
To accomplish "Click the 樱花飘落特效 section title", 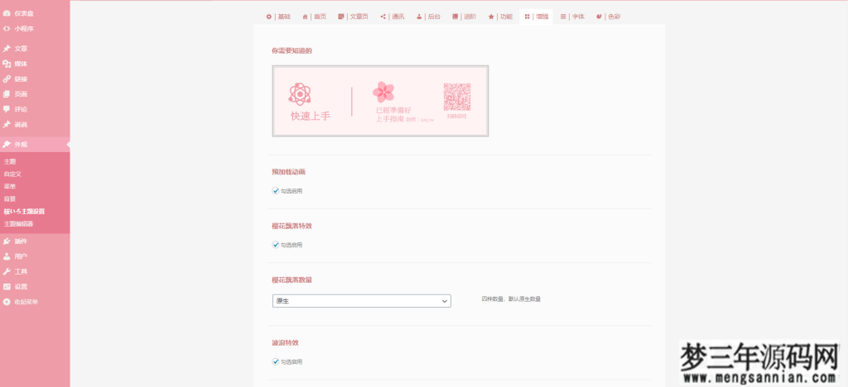I will [292, 226].
